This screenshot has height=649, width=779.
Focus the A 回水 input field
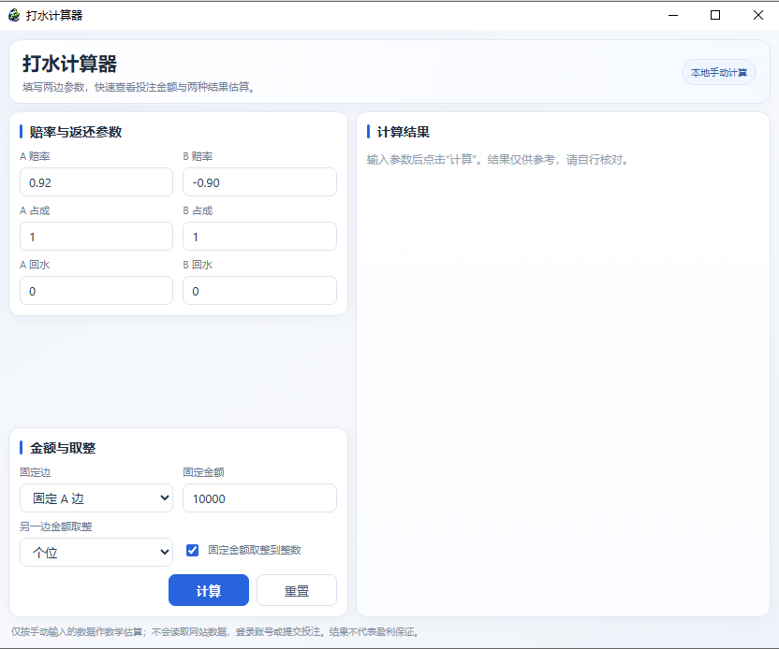[x=96, y=290]
